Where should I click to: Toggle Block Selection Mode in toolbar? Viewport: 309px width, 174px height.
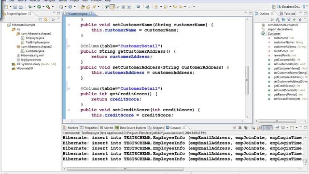click(124, 7)
